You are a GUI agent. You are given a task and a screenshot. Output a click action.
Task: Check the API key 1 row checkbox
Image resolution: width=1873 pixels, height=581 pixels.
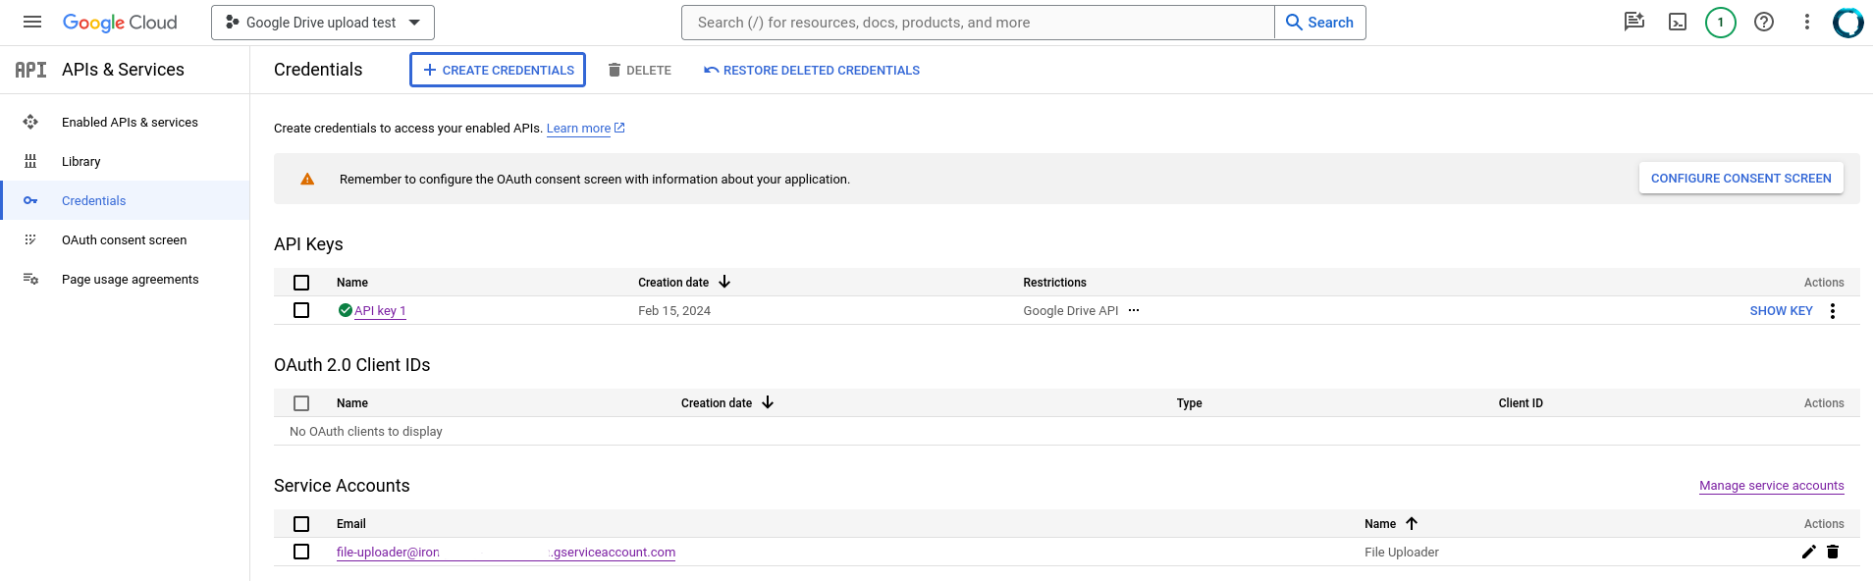301,310
